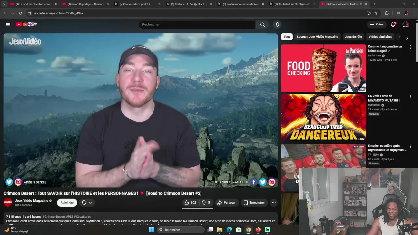Open Task View on taskbar
Viewport: 418px width, 235px height.
click(x=210, y=230)
